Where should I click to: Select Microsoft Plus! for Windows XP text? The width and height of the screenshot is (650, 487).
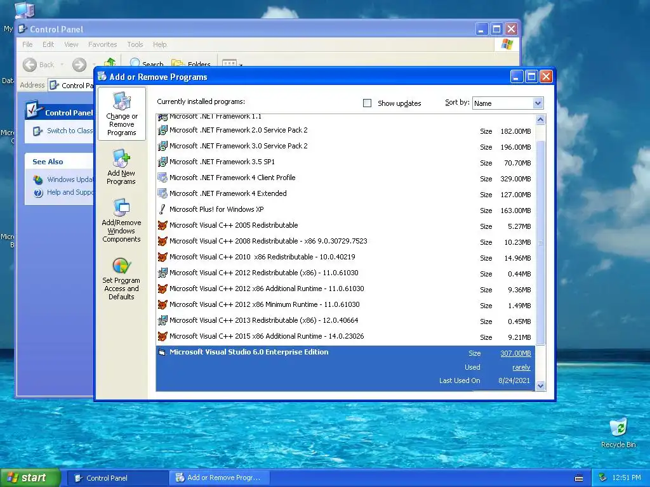click(x=216, y=209)
